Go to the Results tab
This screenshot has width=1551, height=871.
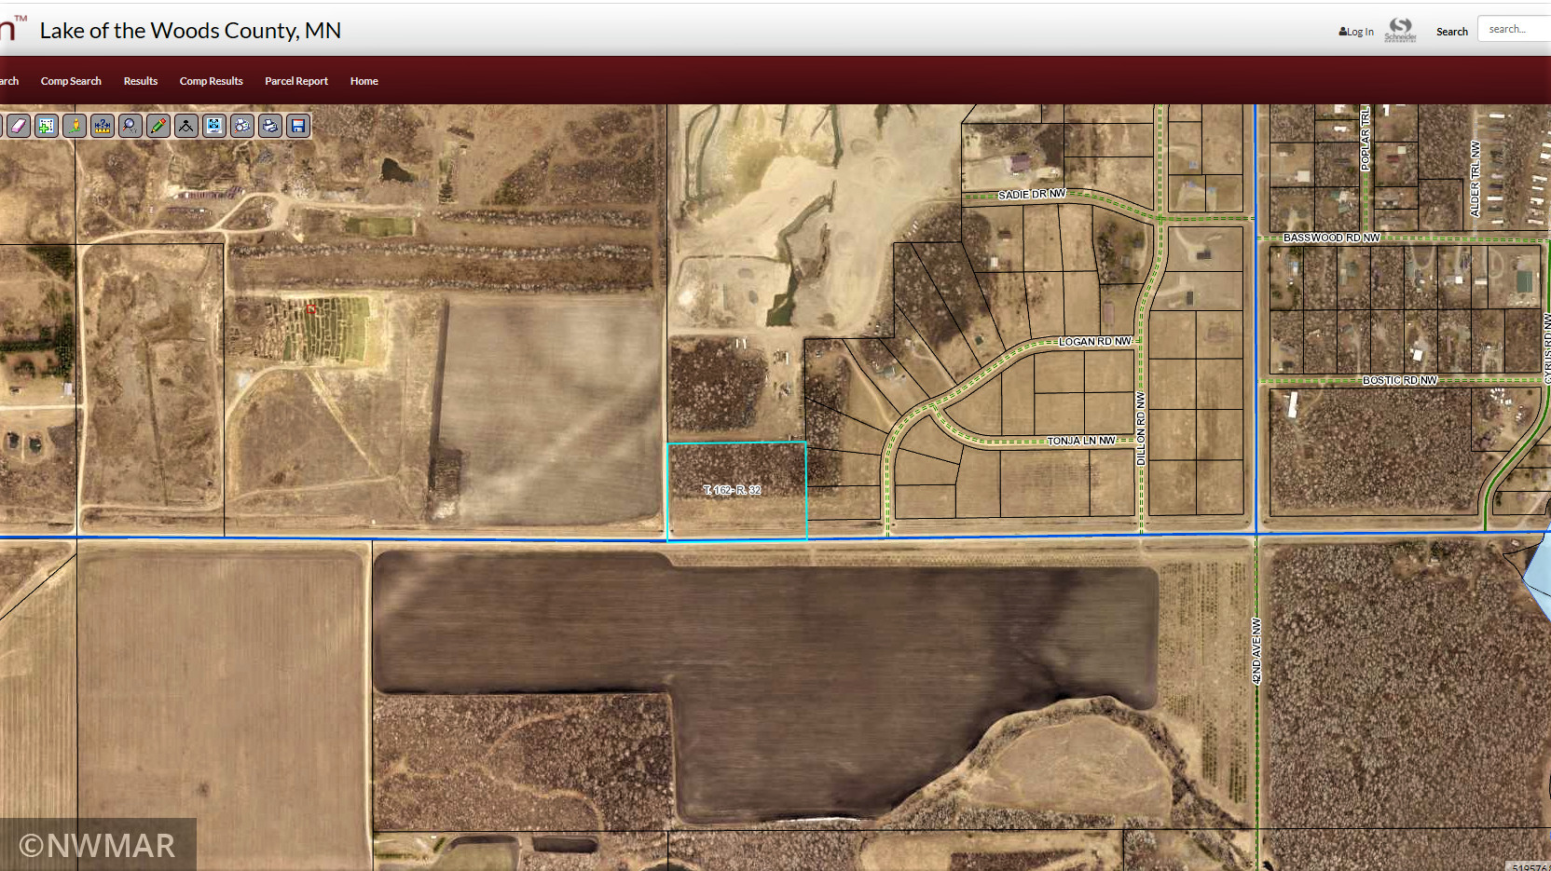141,81
